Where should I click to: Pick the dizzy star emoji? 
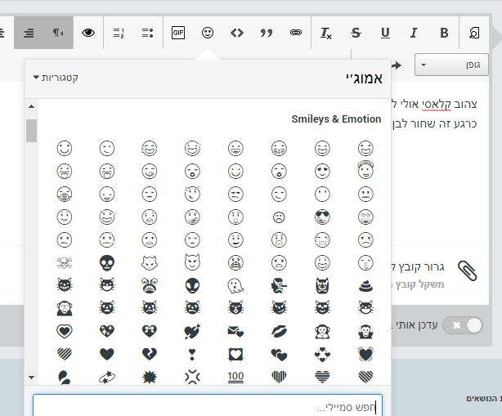click(x=107, y=377)
